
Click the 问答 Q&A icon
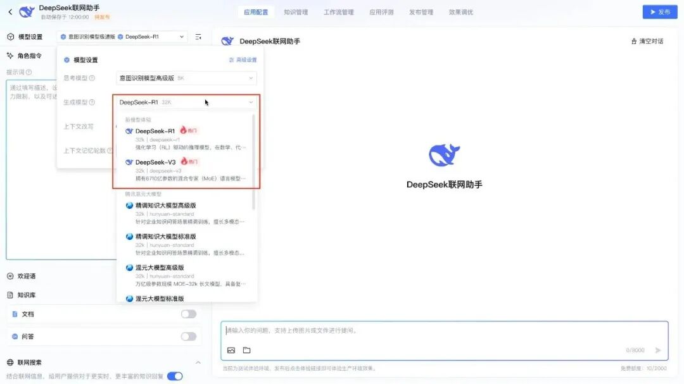(x=15, y=337)
